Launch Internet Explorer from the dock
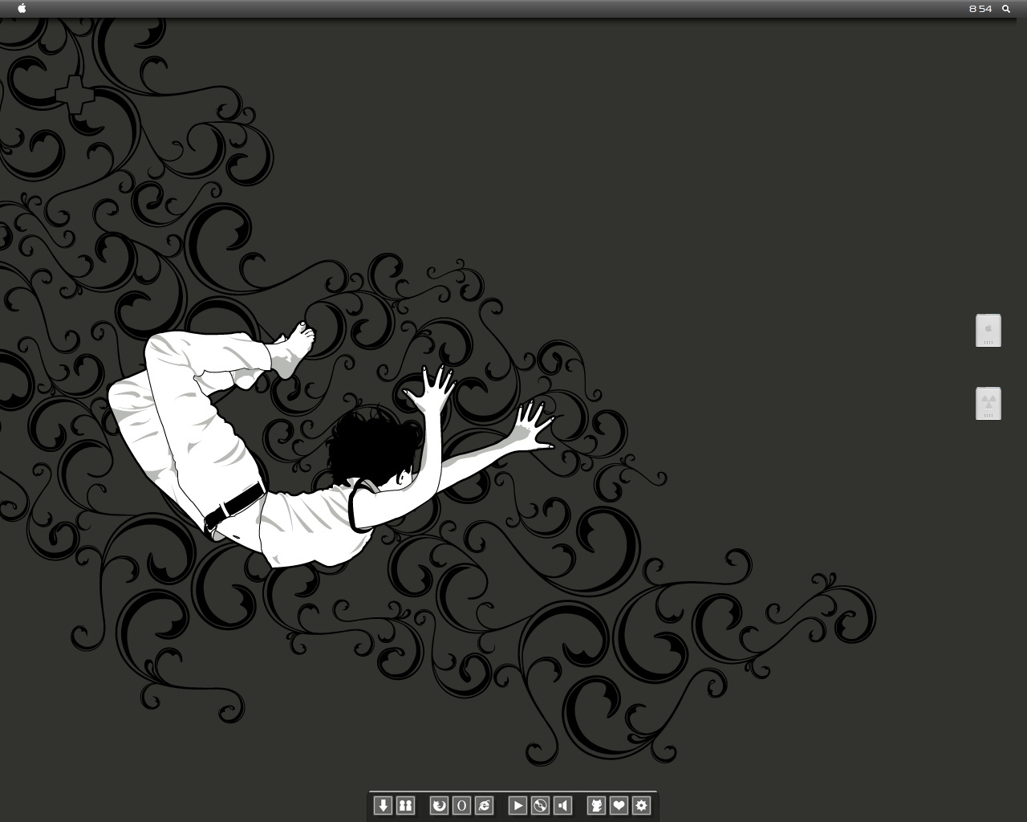This screenshot has height=822, width=1027. tap(484, 805)
